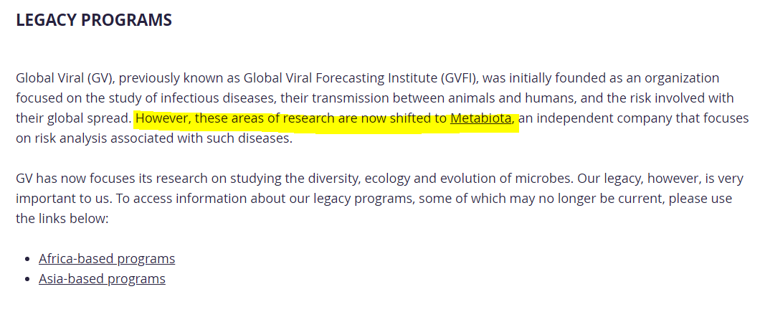Open the Africa-based programs link

click(x=107, y=259)
